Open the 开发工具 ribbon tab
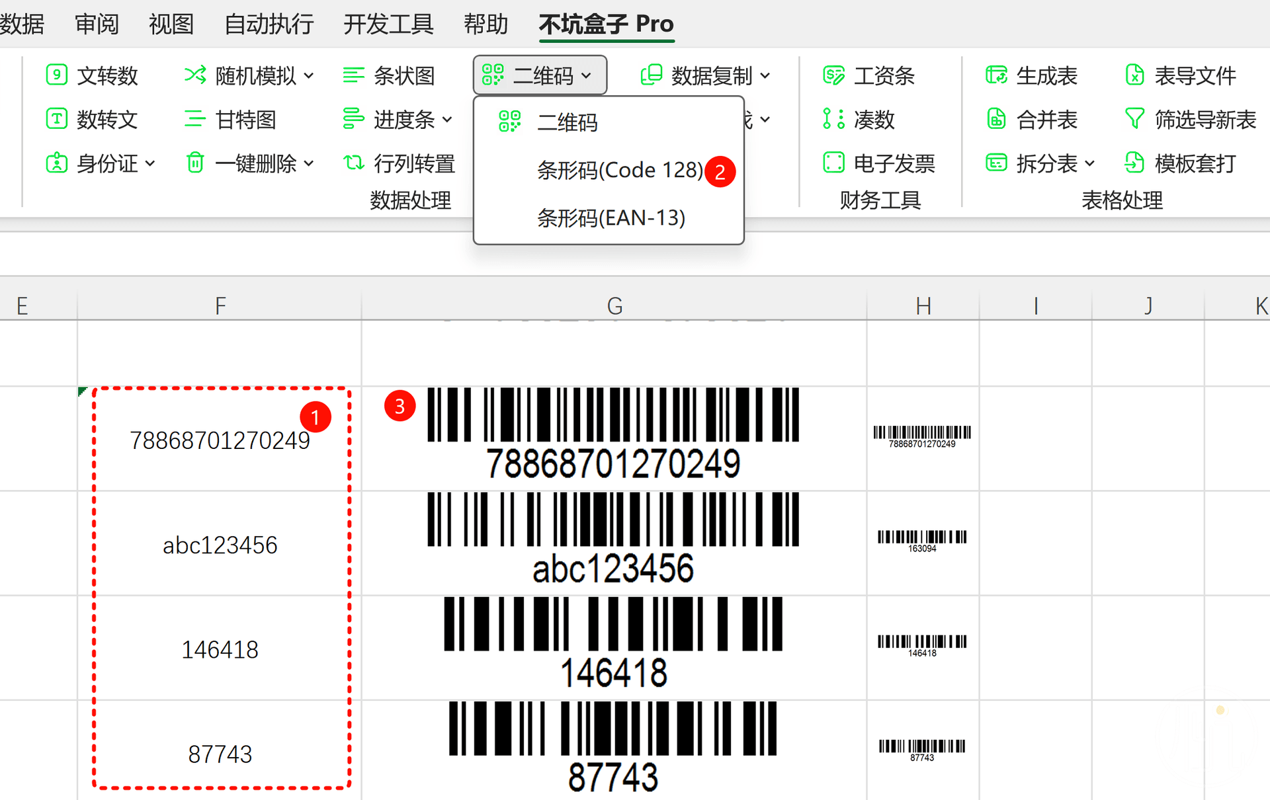Viewport: 1270px width, 800px height. coord(388,24)
